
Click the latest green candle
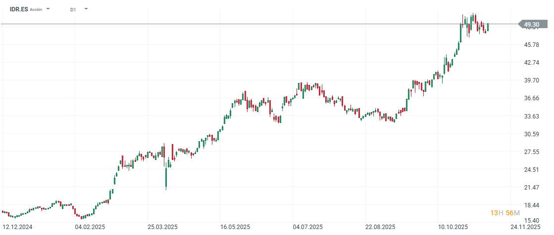(x=488, y=27)
